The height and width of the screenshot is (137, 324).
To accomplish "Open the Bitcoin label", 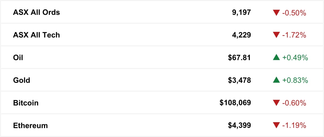I will 26,103.
